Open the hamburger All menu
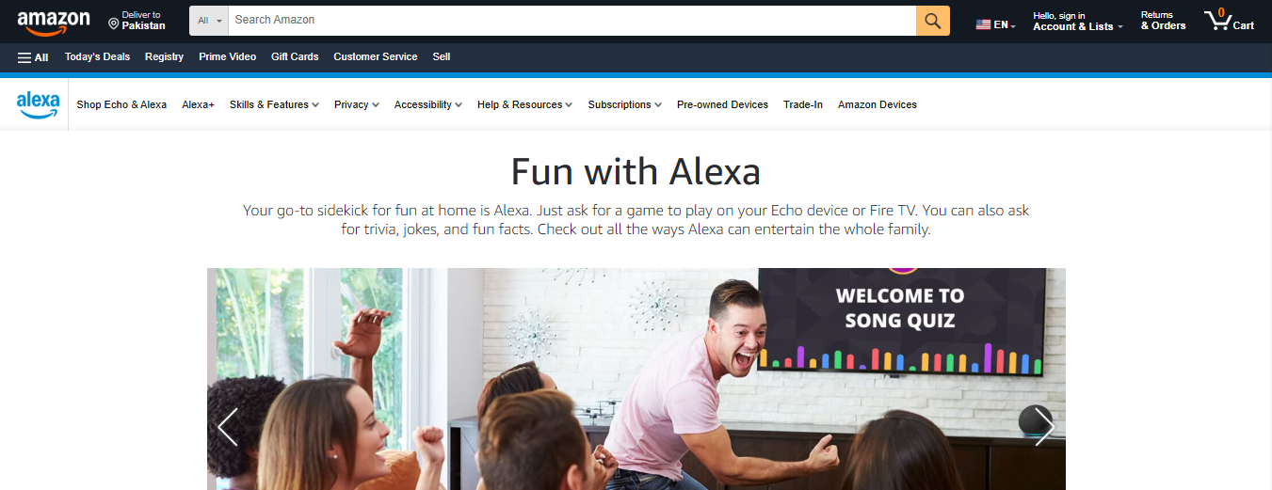Image resolution: width=1272 pixels, height=490 pixels. 33,56
